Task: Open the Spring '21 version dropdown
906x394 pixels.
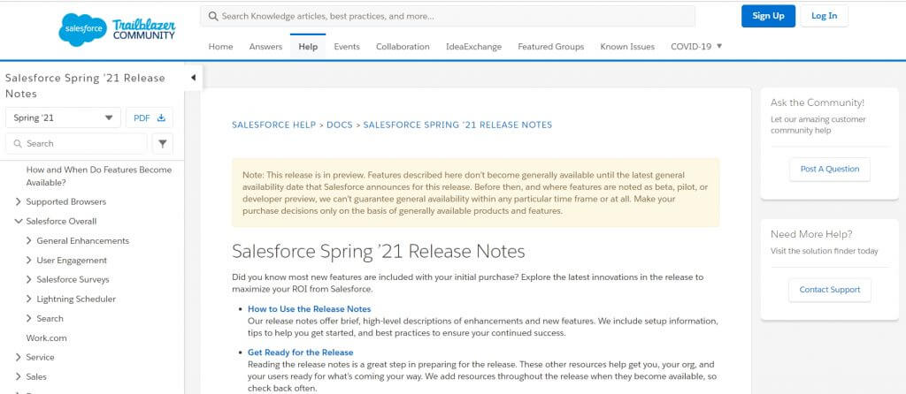Action: [x=63, y=117]
